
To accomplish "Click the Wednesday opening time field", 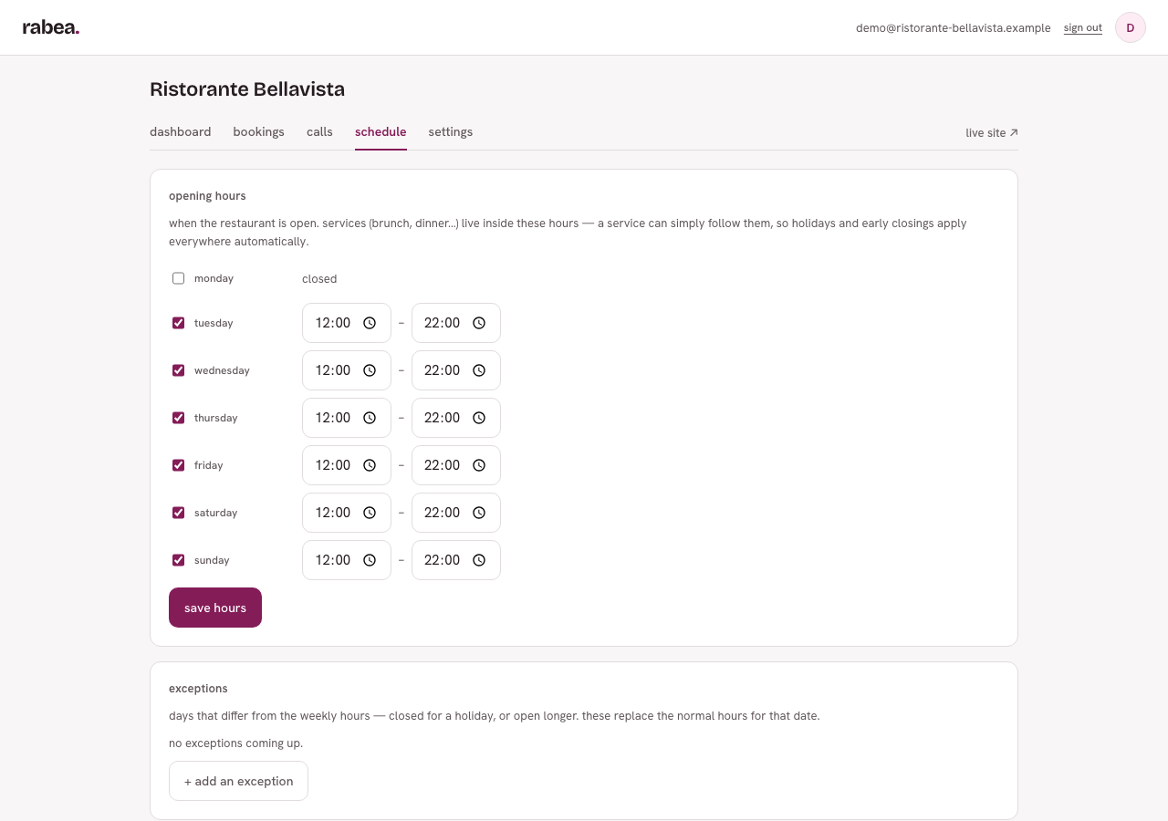I will (x=347, y=370).
